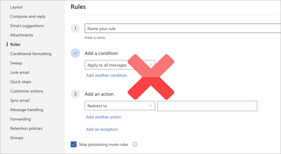Screen dimensions: 281x154
Task: Click the step 1 number circle
Action: point(75,29)
